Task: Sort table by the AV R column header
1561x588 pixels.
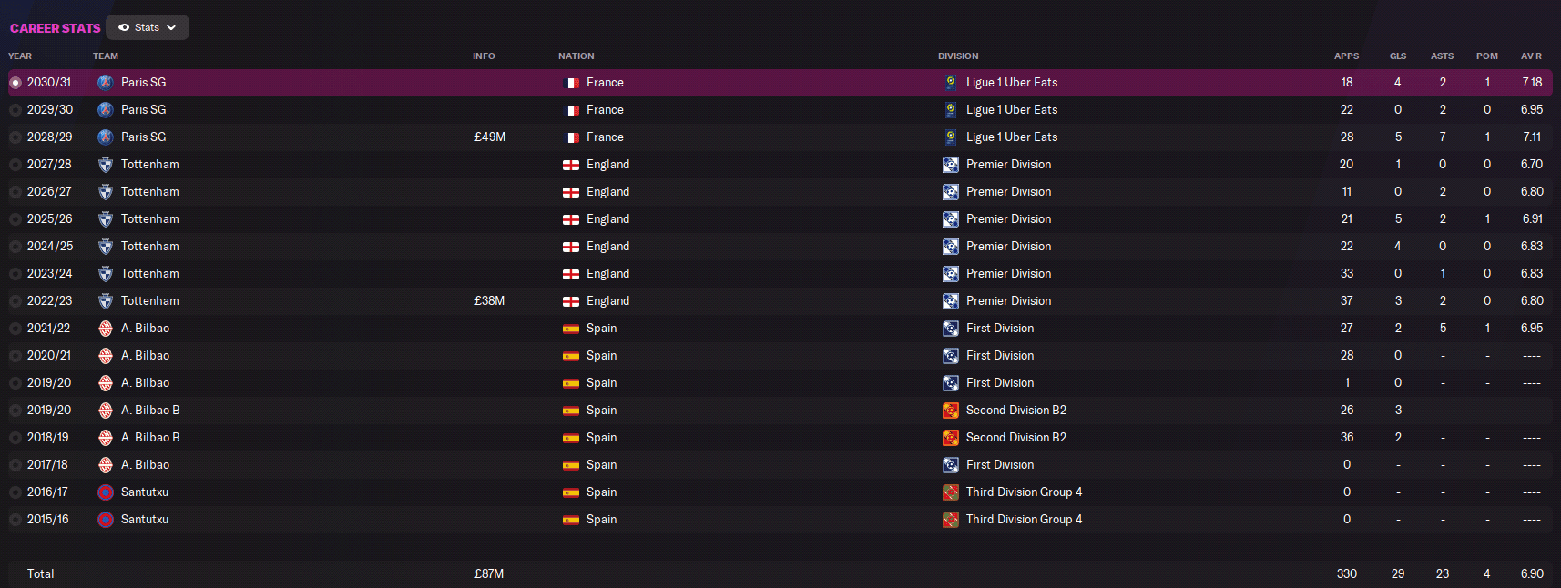Action: (x=1531, y=56)
